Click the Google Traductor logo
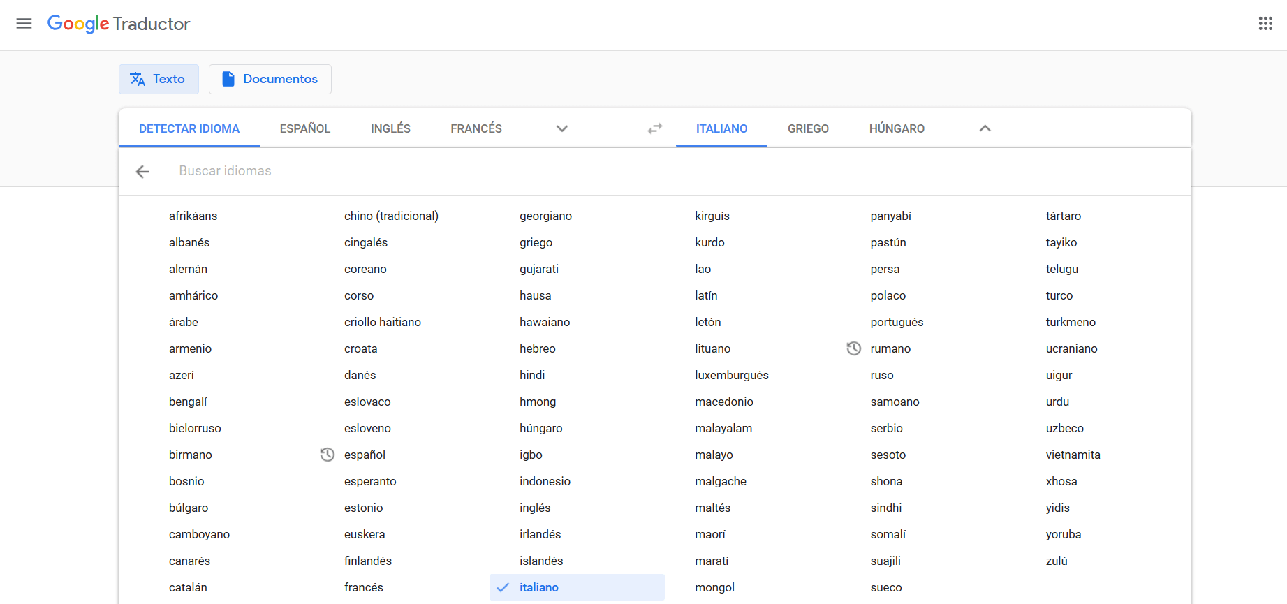This screenshot has width=1287, height=604. tap(119, 24)
